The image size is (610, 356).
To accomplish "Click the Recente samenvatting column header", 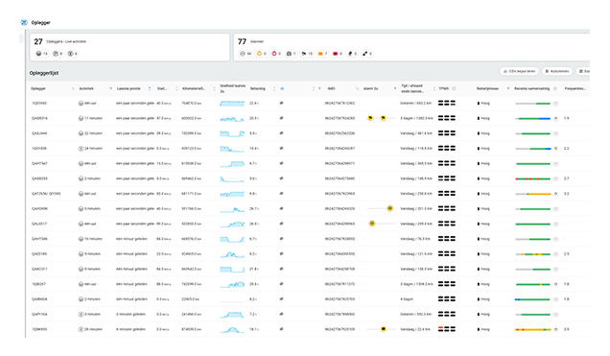I will 531,88.
